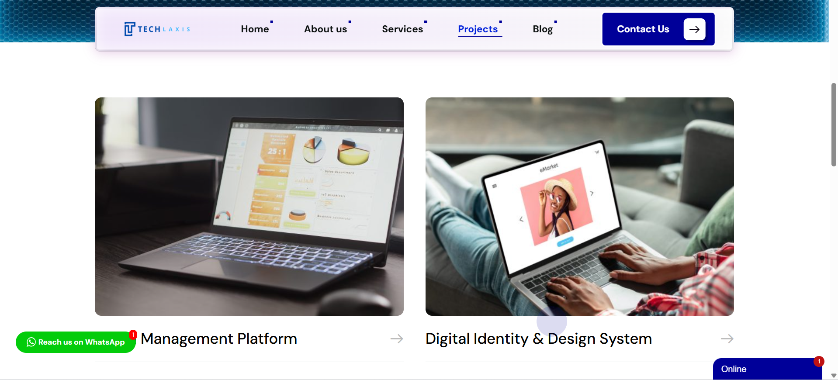Screen dimensions: 838x380
Task: Open the Blog section
Action: pos(543,29)
